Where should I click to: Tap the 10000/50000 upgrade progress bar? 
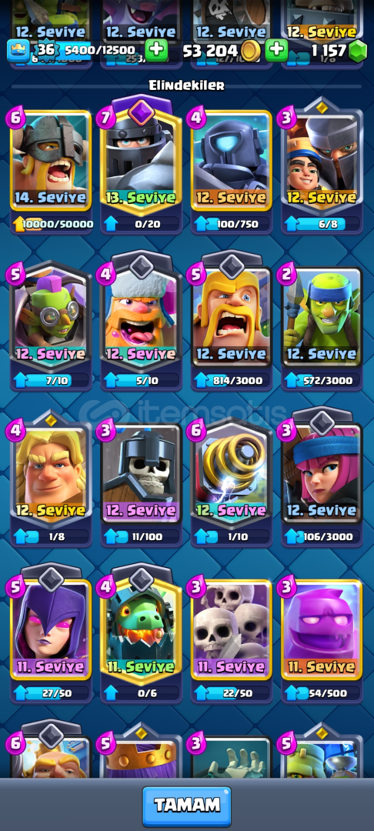click(x=51, y=224)
